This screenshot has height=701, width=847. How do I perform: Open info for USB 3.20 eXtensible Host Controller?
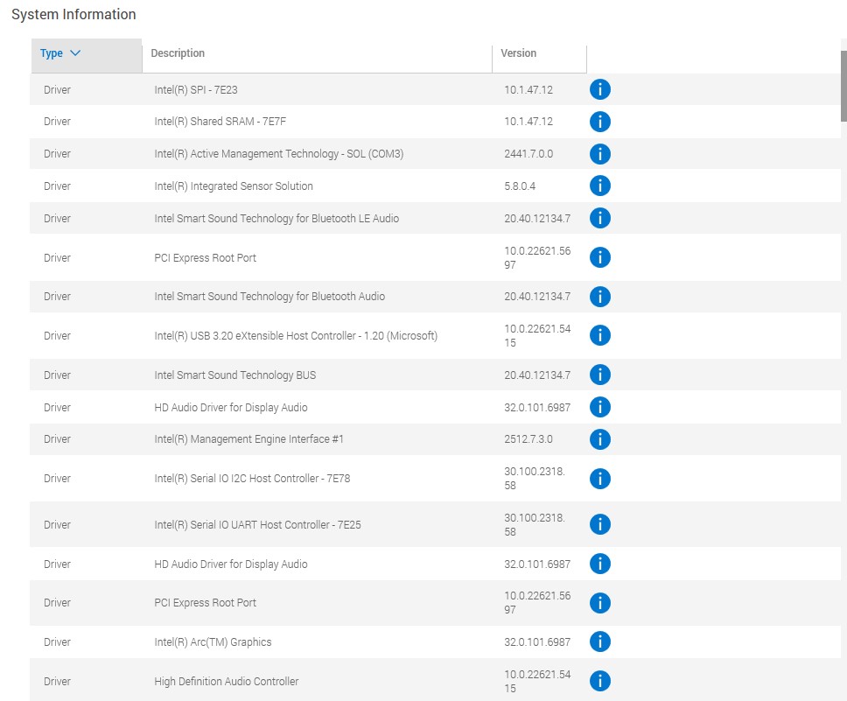[x=599, y=335]
